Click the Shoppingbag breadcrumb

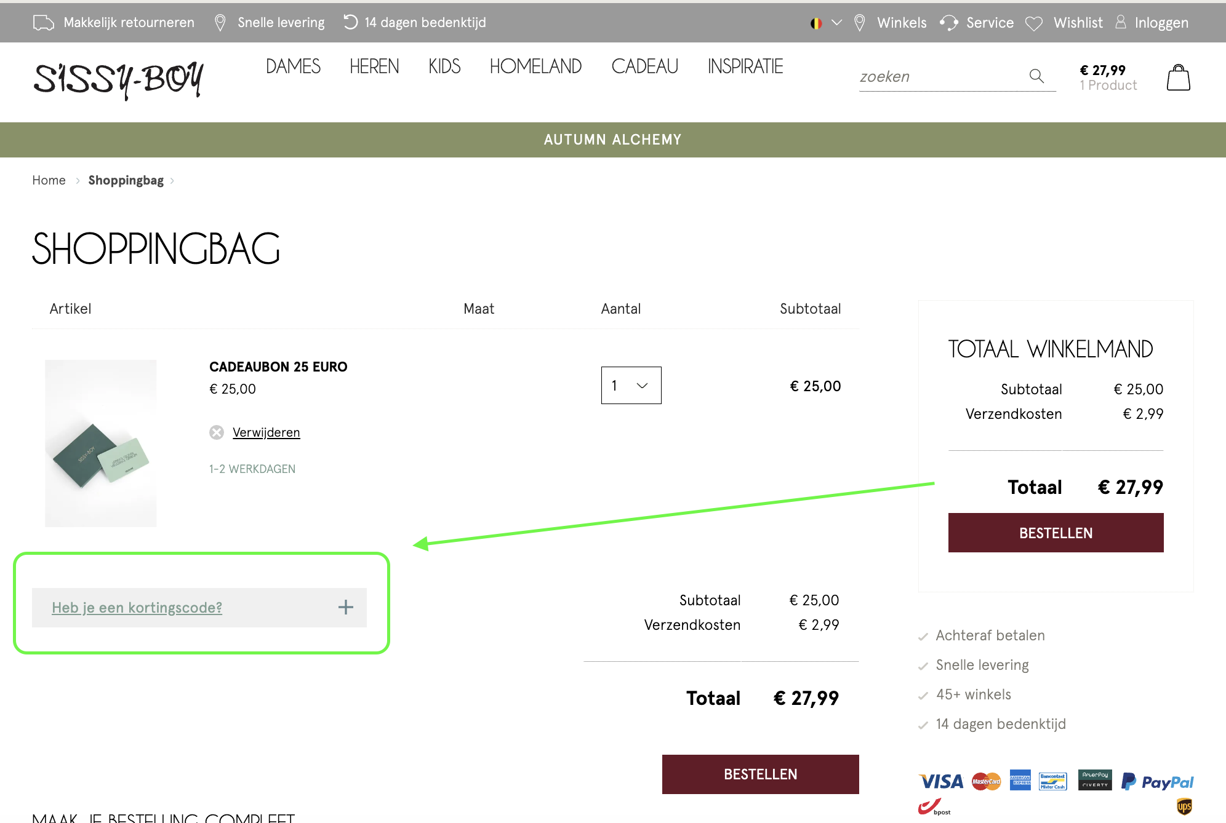coord(126,180)
